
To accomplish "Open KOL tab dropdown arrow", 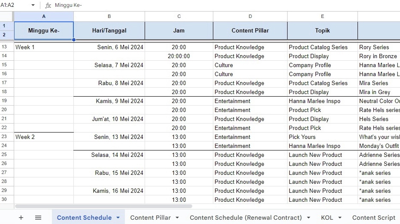I will (x=340, y=218).
